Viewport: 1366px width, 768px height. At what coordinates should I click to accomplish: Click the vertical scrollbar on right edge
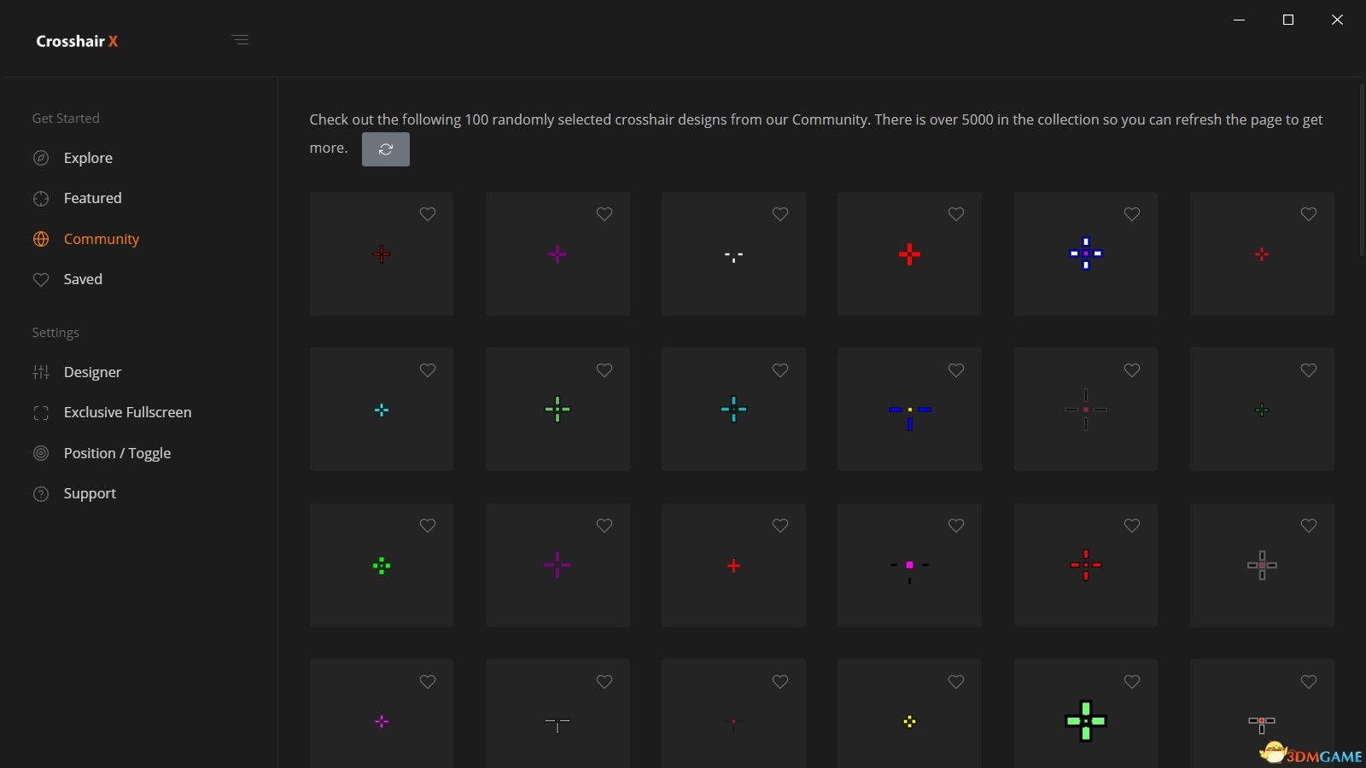tap(1361, 171)
